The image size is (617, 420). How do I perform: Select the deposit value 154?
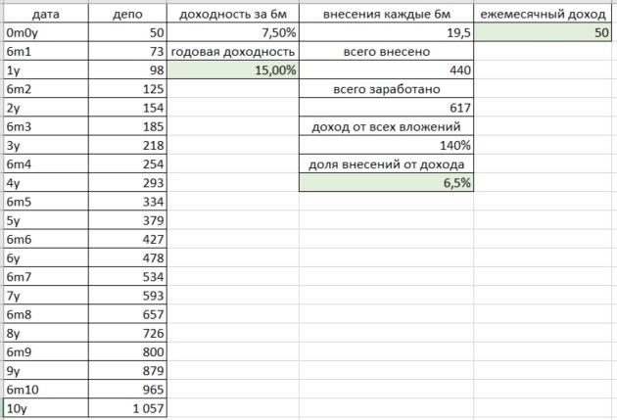(x=127, y=108)
